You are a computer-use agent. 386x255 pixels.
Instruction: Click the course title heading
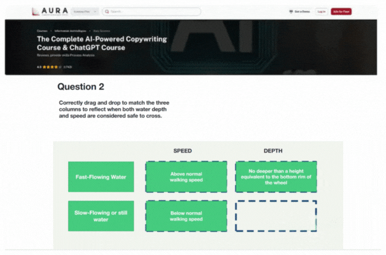pos(101,43)
